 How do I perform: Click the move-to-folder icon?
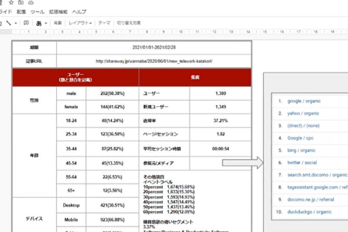coord(21,2)
